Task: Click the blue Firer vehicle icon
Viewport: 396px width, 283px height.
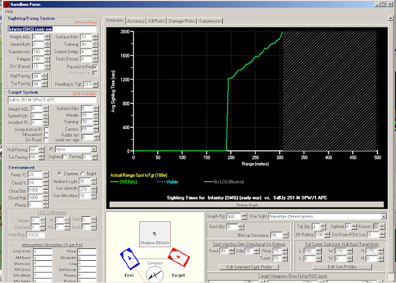Action: point(129,259)
